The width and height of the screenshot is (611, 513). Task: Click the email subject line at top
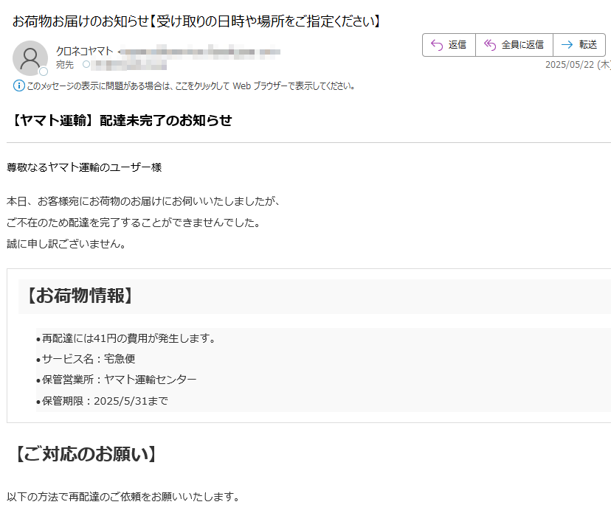197,21
